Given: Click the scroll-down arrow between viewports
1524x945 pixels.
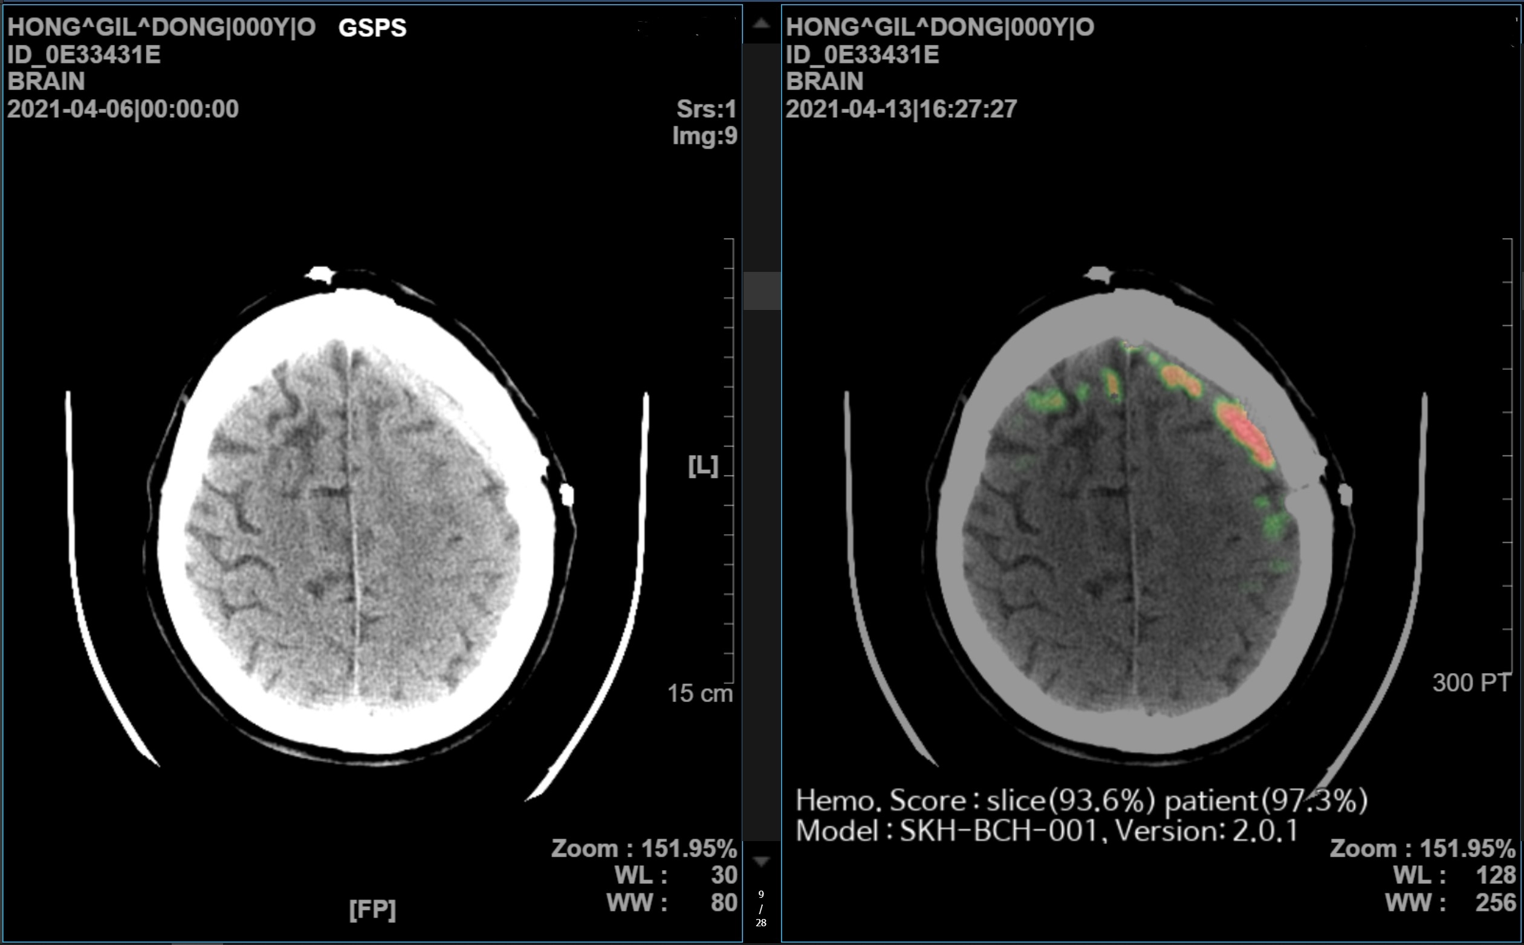Looking at the screenshot, I should coord(760,861).
